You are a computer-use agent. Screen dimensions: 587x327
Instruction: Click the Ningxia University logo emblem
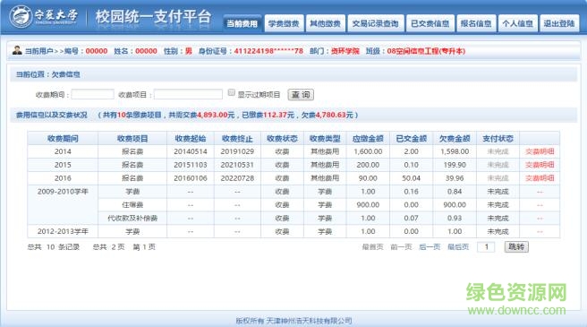pos(21,16)
